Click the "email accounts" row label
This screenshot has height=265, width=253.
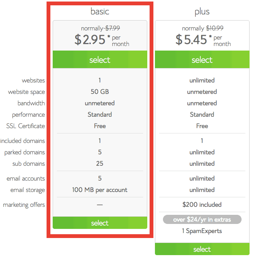point(26,179)
